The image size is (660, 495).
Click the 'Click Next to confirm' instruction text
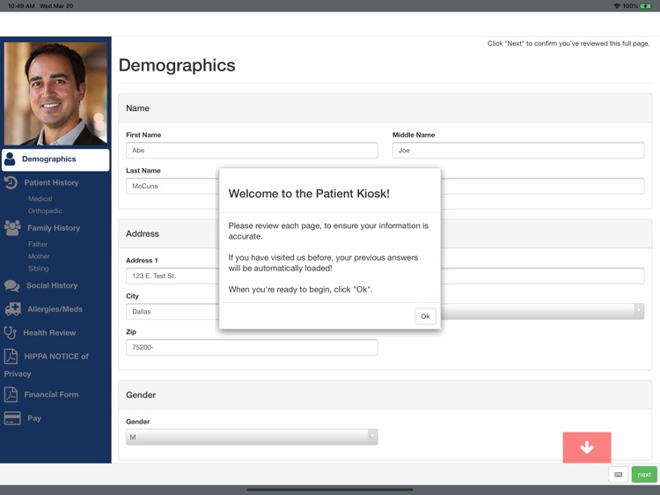pos(568,43)
